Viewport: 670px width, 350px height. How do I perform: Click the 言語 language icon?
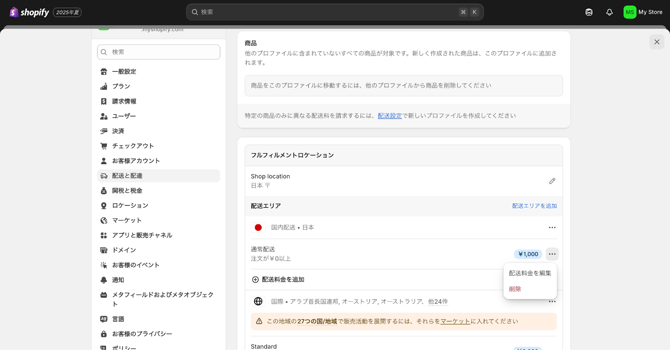[x=104, y=319]
